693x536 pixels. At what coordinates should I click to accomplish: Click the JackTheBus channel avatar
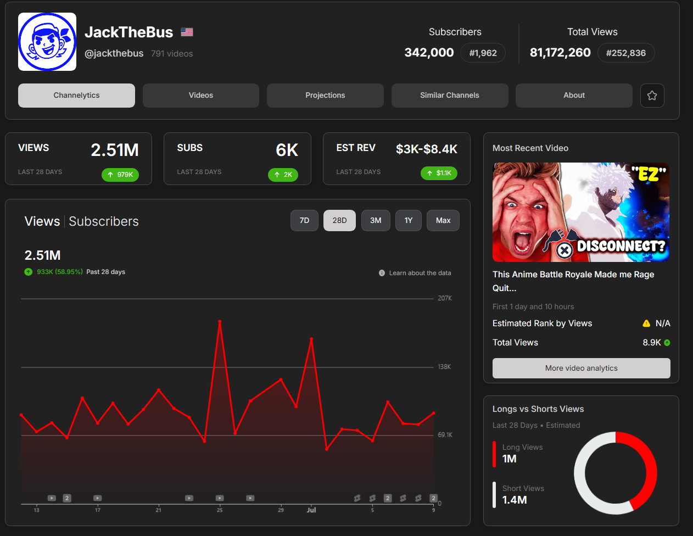pyautogui.click(x=47, y=42)
